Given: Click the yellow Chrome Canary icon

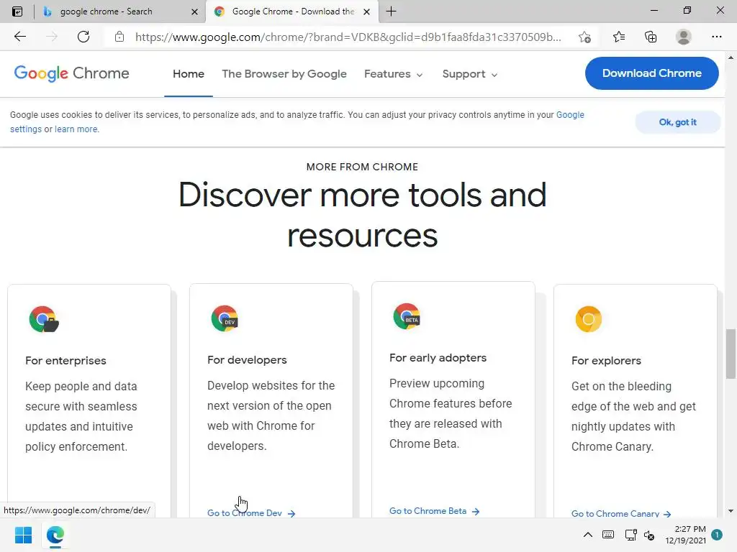Looking at the screenshot, I should click(x=589, y=319).
